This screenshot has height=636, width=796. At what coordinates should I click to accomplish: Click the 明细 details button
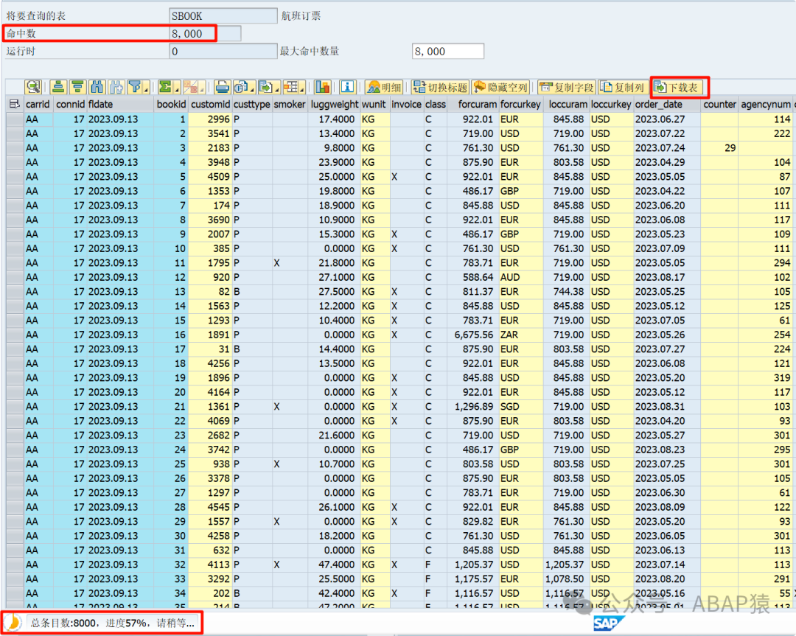(384, 87)
